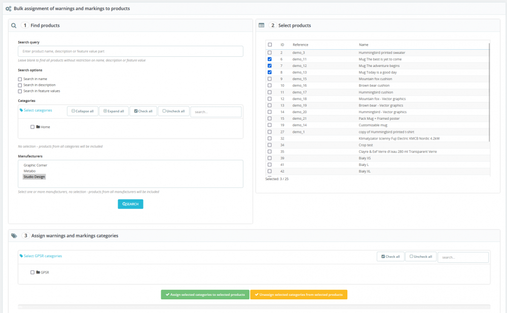Viewport: 507px width, 313px height.
Task: Click the tag icon beside Select categories
Action: pos(21,111)
